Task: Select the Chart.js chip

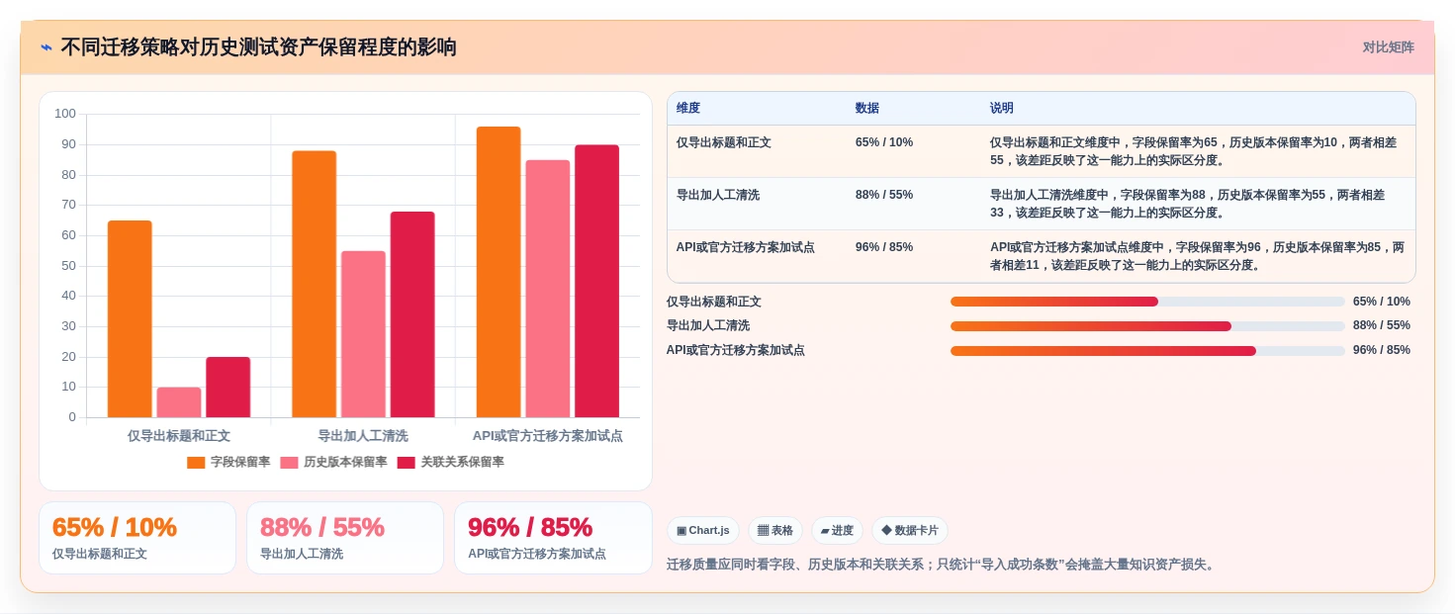Action: coord(703,531)
